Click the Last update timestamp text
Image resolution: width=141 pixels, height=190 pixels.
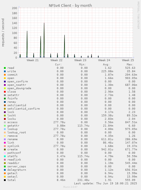(106, 183)
